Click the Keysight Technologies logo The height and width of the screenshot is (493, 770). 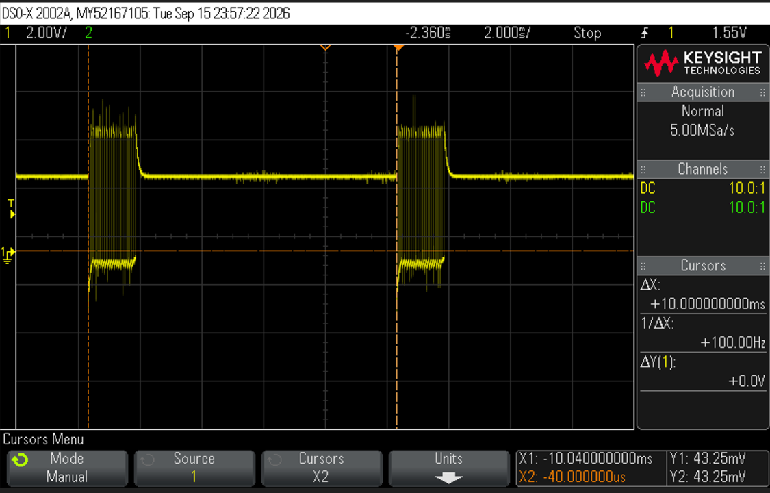pos(703,64)
